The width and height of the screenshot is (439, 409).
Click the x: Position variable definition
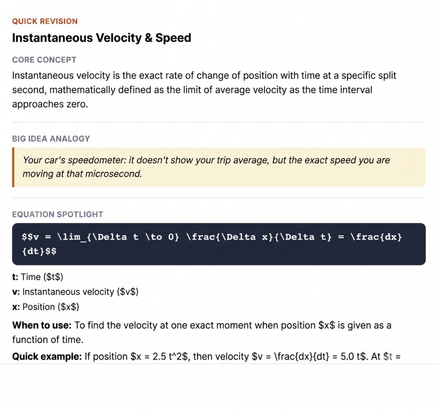click(45, 307)
